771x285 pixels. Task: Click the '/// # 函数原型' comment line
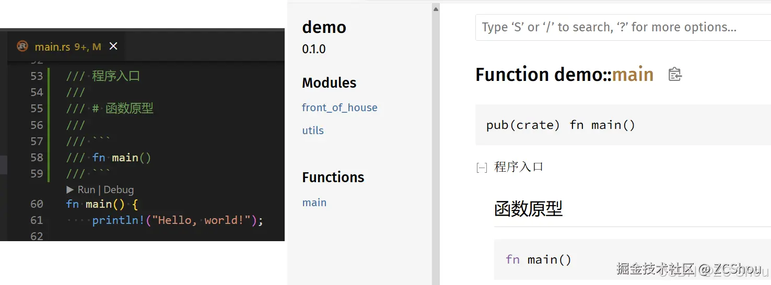110,109
